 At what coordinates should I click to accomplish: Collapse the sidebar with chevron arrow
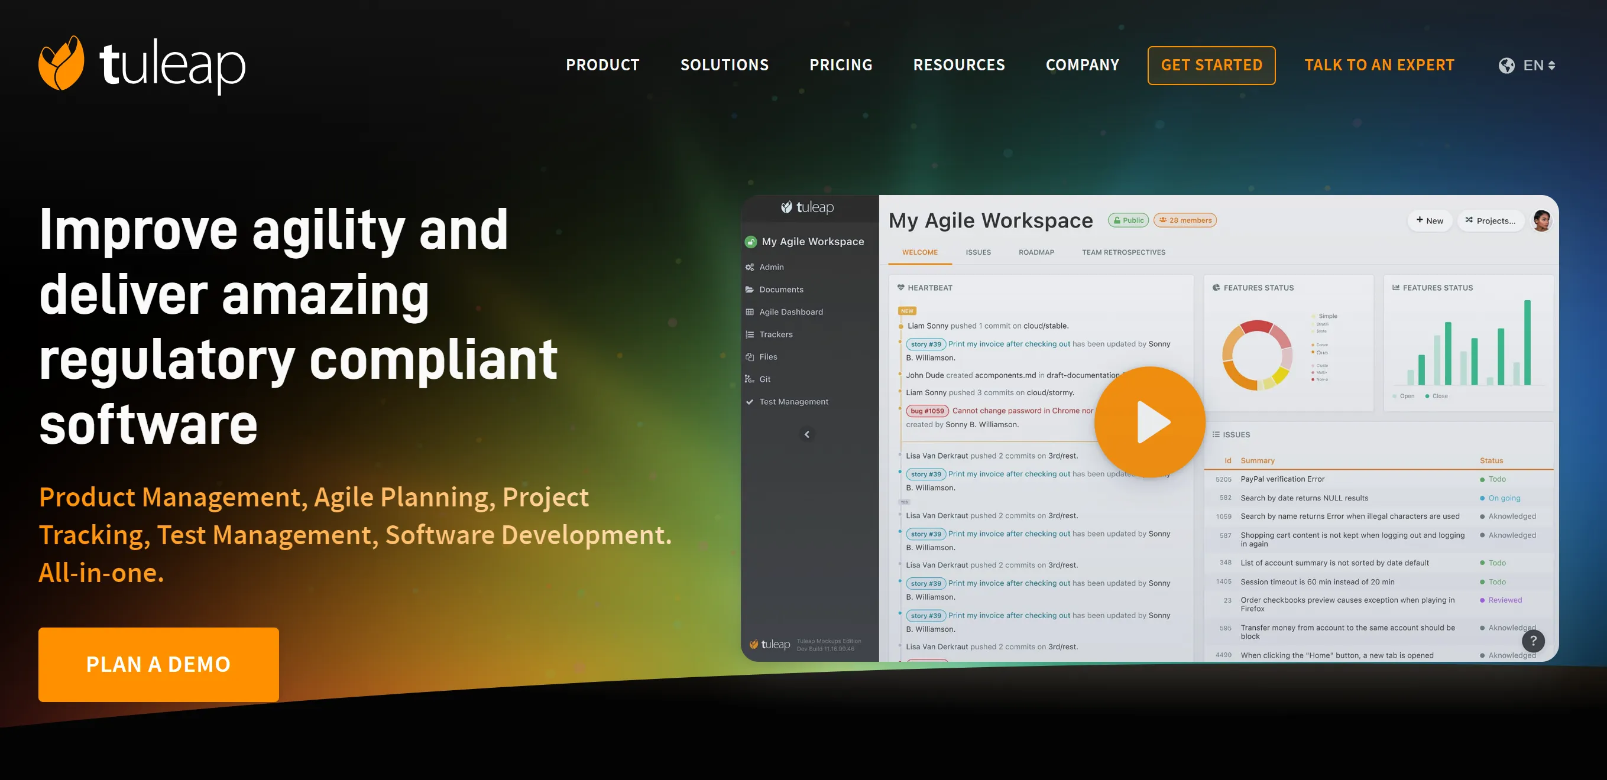[x=806, y=434]
